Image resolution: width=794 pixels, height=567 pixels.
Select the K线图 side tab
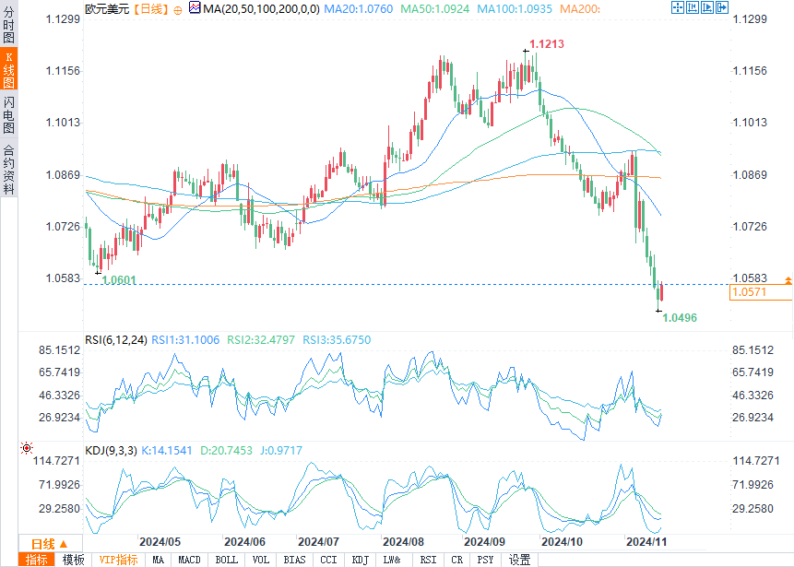pos(8,69)
